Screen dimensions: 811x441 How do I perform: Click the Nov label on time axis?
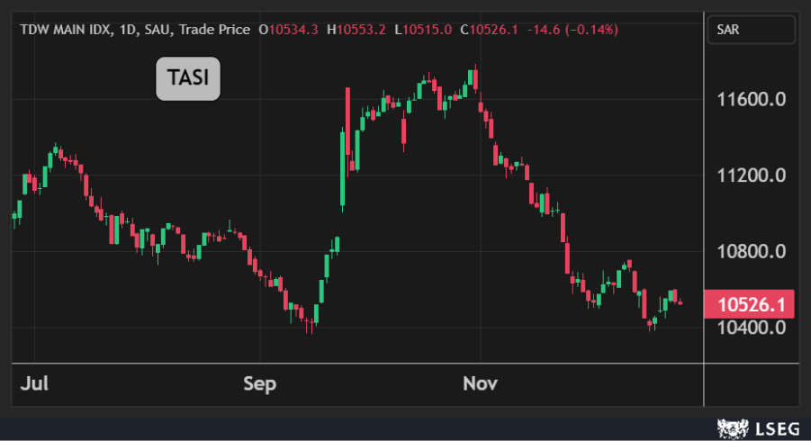click(480, 384)
